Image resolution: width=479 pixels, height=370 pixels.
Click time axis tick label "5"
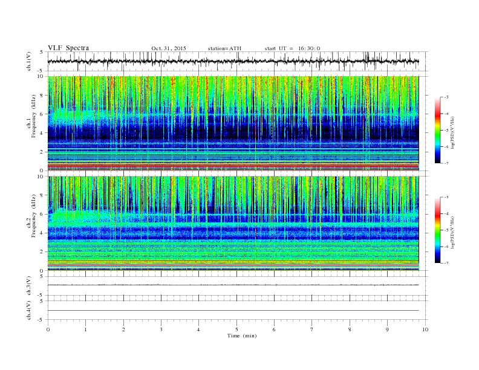236,329
